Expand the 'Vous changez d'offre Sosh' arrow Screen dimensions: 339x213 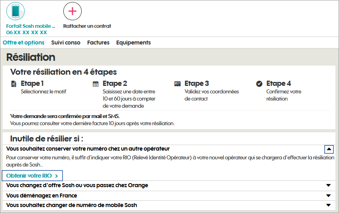point(328,186)
